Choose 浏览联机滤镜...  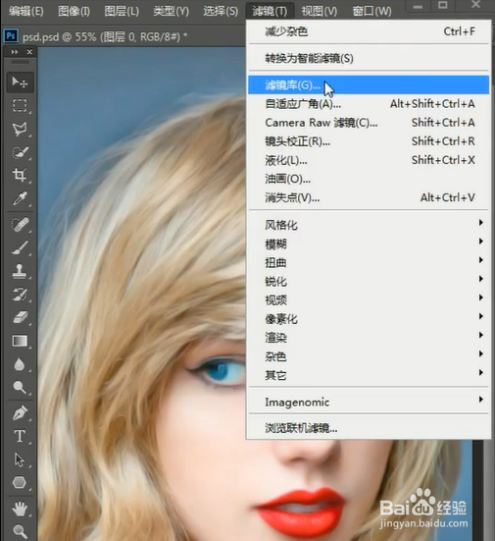pyautogui.click(x=369, y=428)
